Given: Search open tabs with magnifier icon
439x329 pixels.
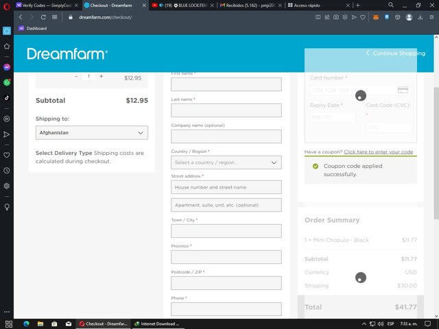Looking at the screenshot, I should pyautogui.click(x=391, y=5).
